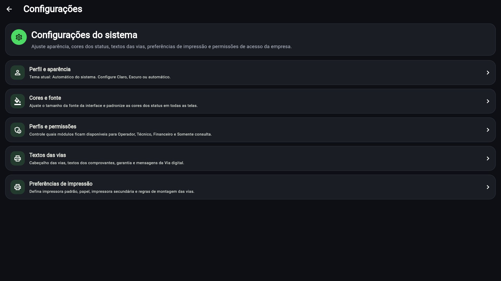This screenshot has width=501, height=281.
Task: Click 'Controle quais módulos ficam disponíveis' description
Action: (x=121, y=134)
